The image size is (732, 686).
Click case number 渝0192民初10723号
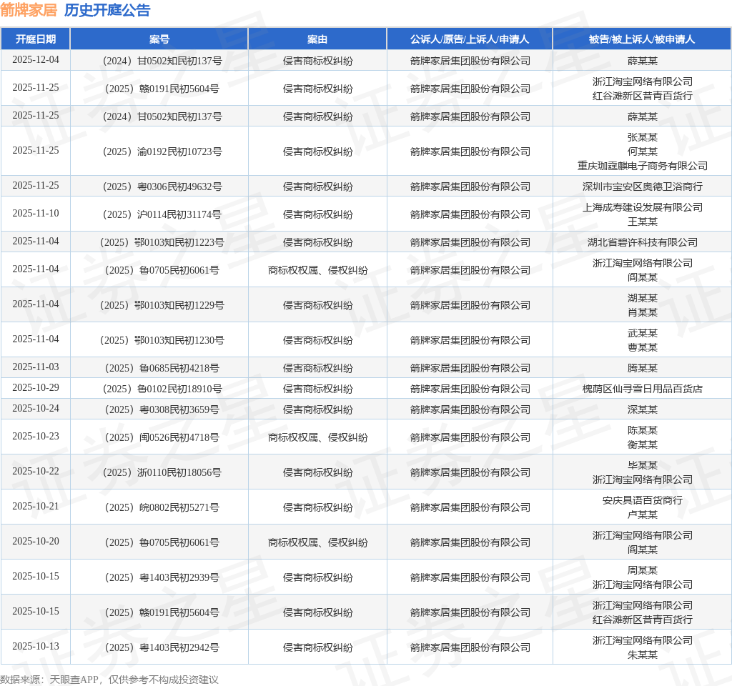[x=162, y=151]
